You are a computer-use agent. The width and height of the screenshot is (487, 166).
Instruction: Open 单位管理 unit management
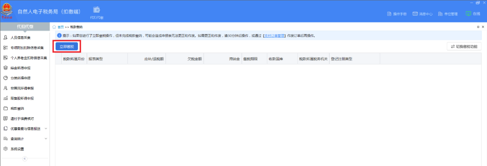point(448,14)
